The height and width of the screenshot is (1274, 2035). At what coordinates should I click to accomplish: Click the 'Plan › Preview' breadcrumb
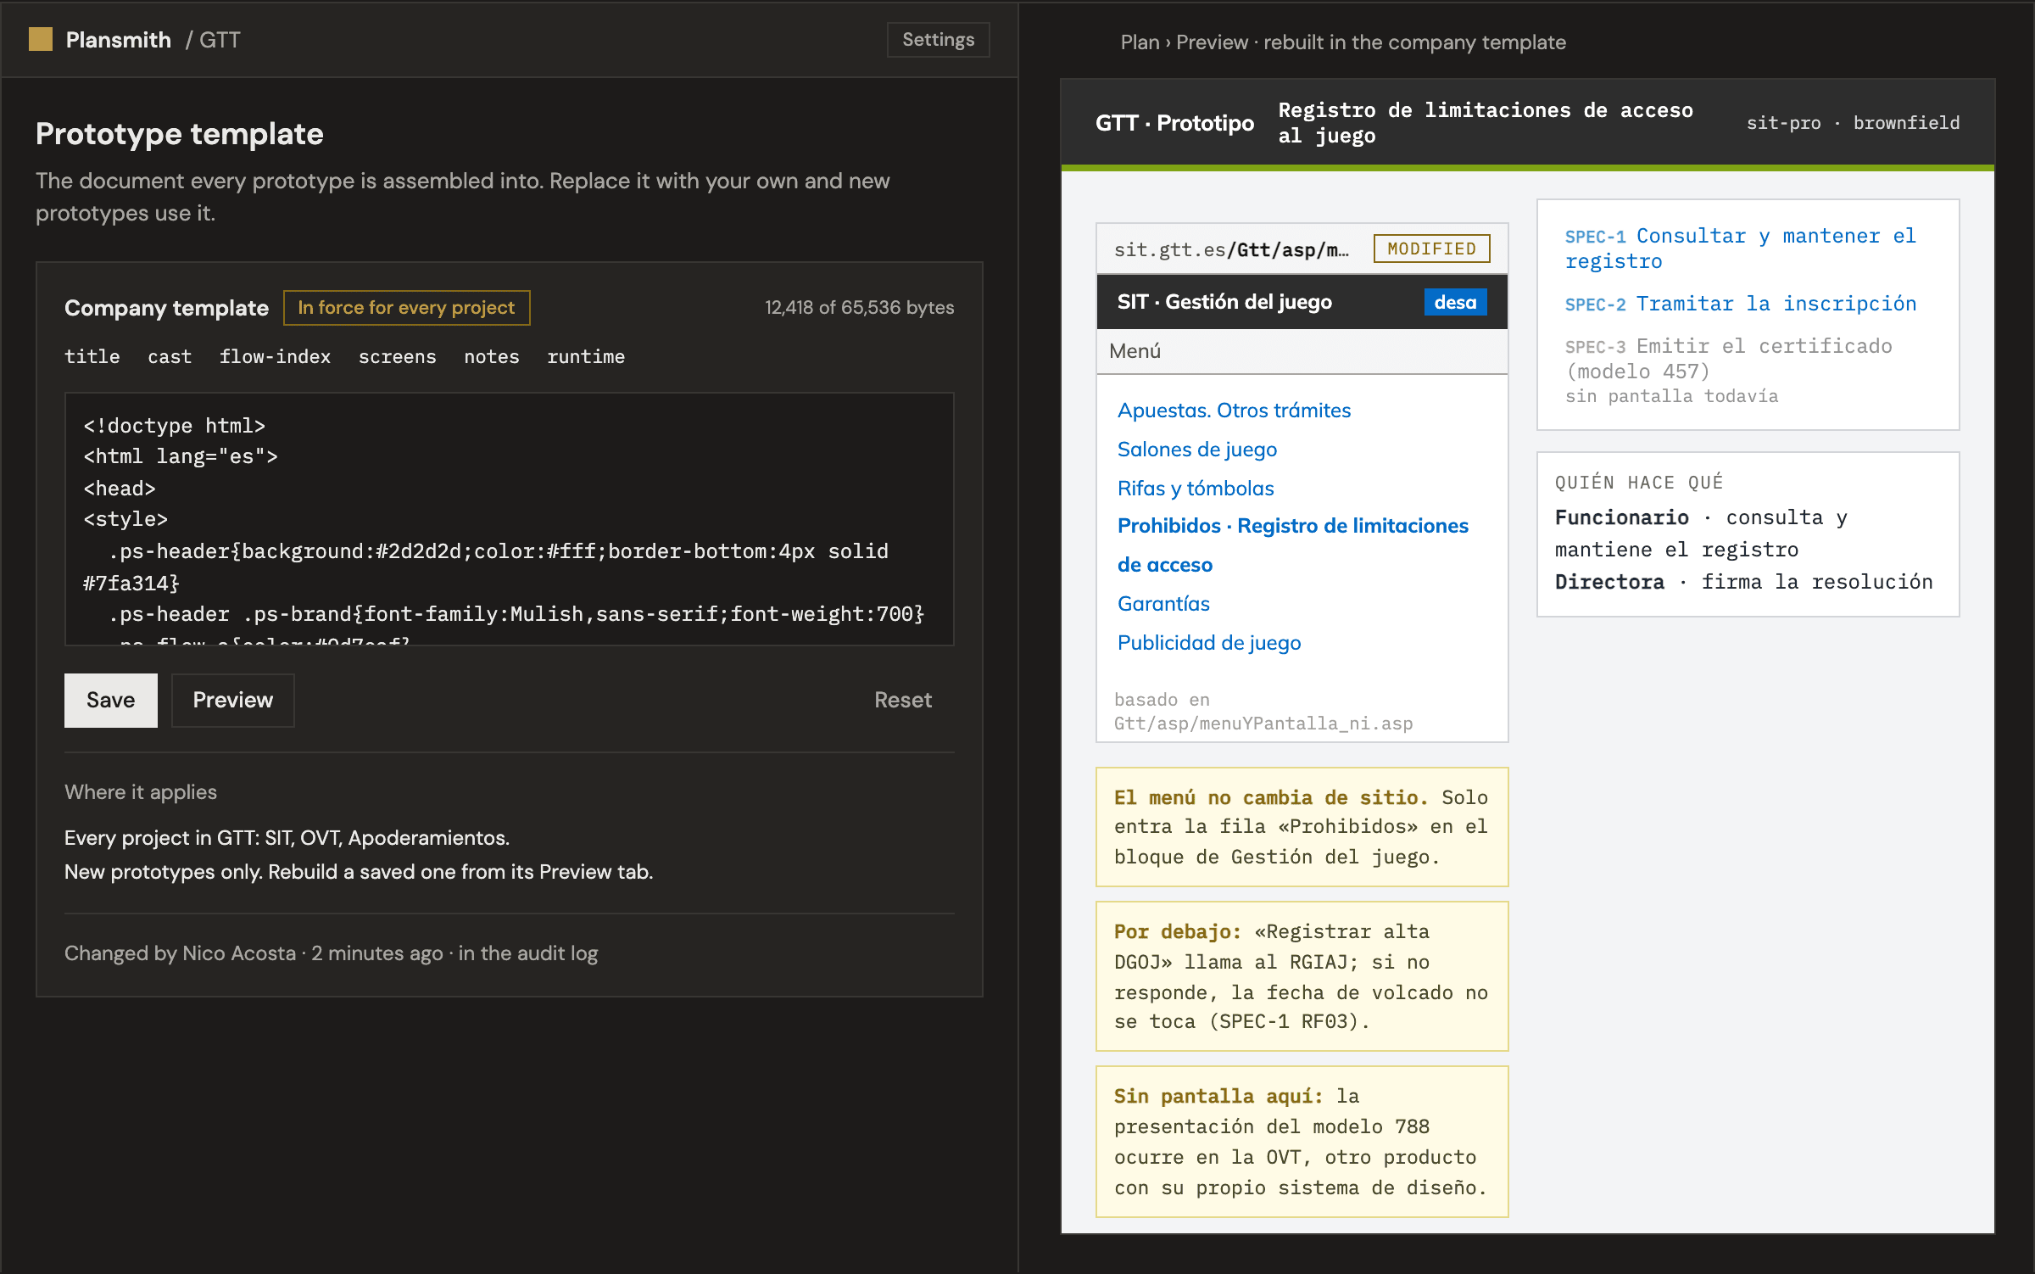click(1184, 42)
